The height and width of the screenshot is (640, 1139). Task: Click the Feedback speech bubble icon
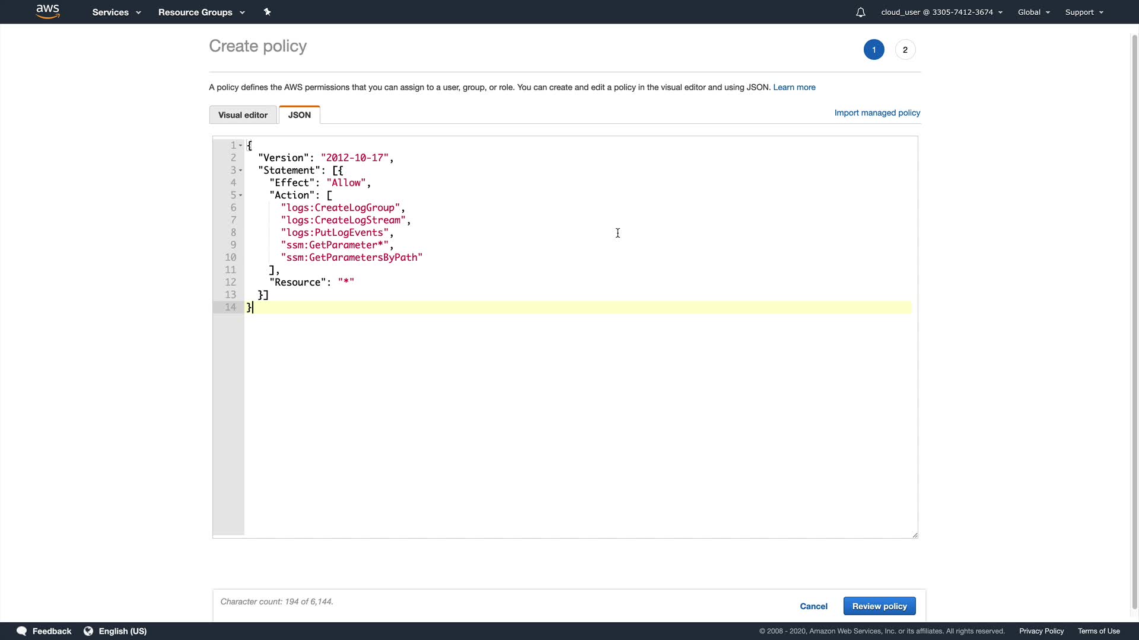point(22,631)
